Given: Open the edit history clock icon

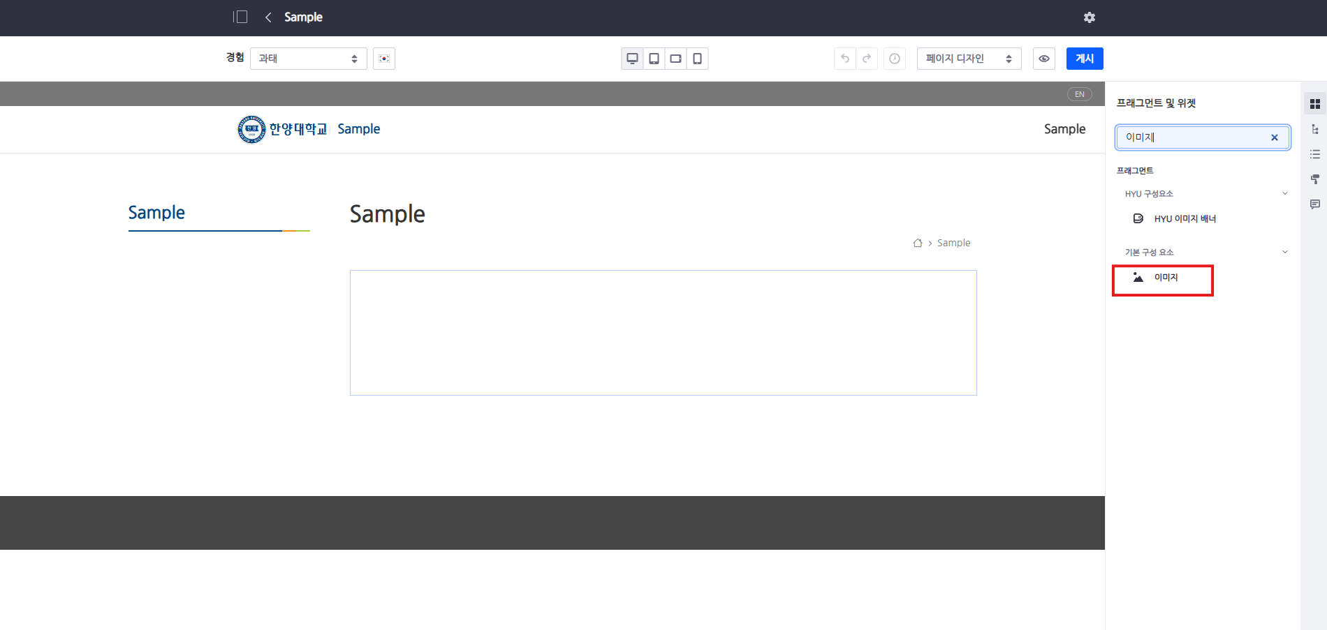Looking at the screenshot, I should point(895,59).
